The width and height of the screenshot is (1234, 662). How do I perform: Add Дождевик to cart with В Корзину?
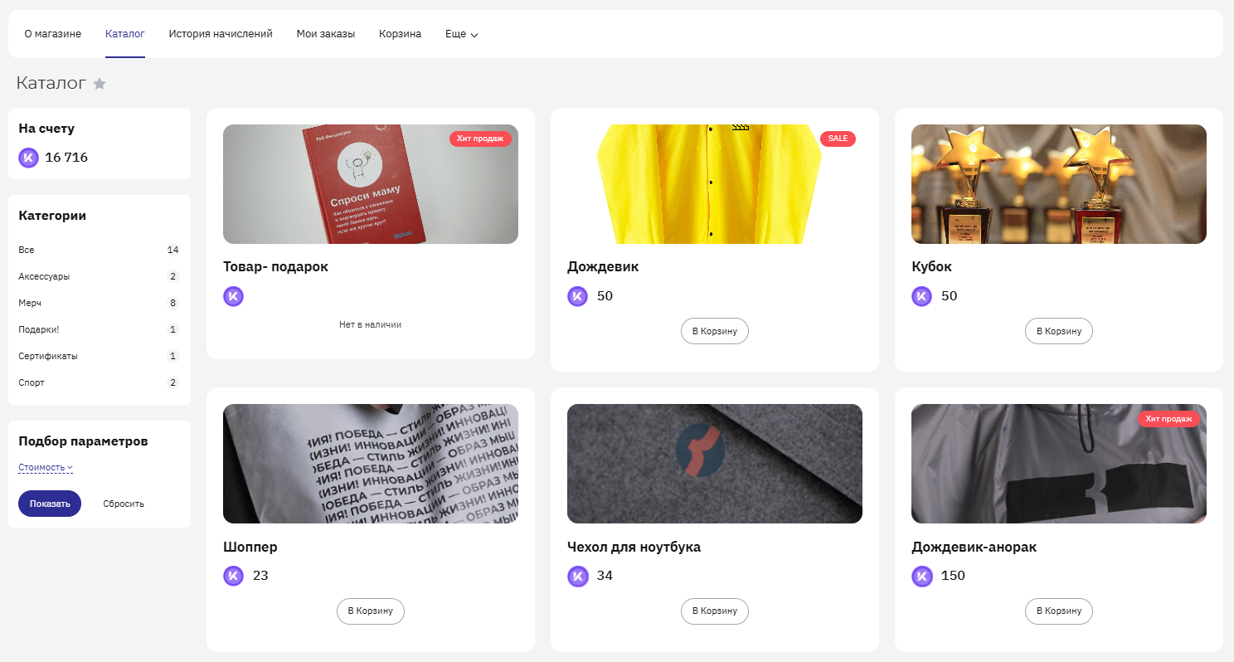point(715,331)
